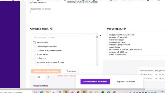Screen dimensions: 165x93
Task: Check the california gold nutrition phrase
Action: click(x=34, y=47)
